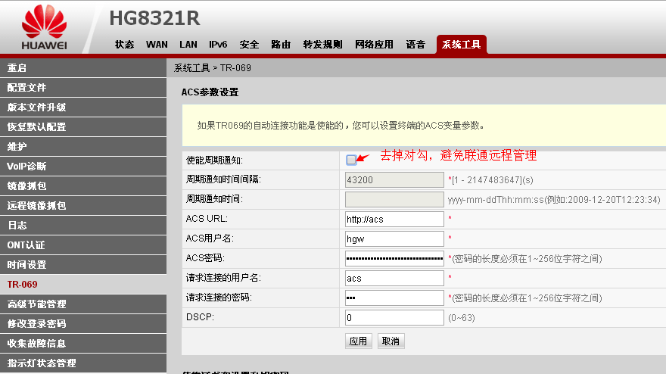Focus the ACS用户名 field

[x=394, y=238]
